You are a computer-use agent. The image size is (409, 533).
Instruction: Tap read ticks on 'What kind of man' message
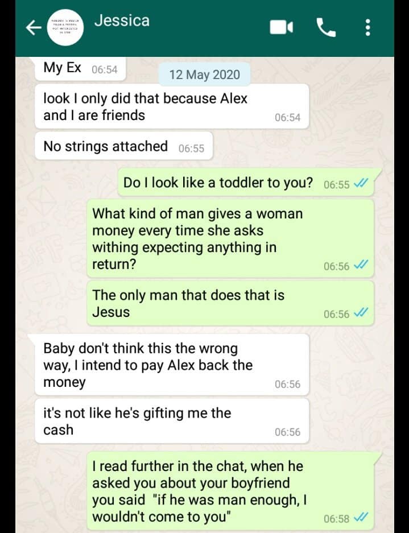point(361,266)
